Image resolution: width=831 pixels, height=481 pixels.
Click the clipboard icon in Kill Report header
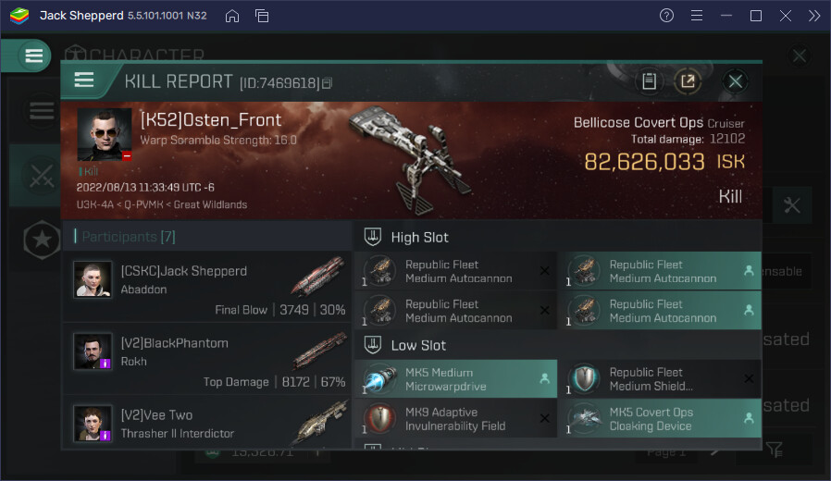[649, 81]
